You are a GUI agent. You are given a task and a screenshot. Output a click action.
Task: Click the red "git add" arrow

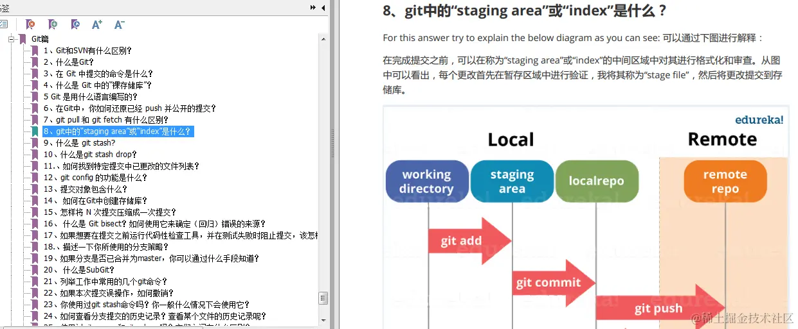pyautogui.click(x=469, y=240)
